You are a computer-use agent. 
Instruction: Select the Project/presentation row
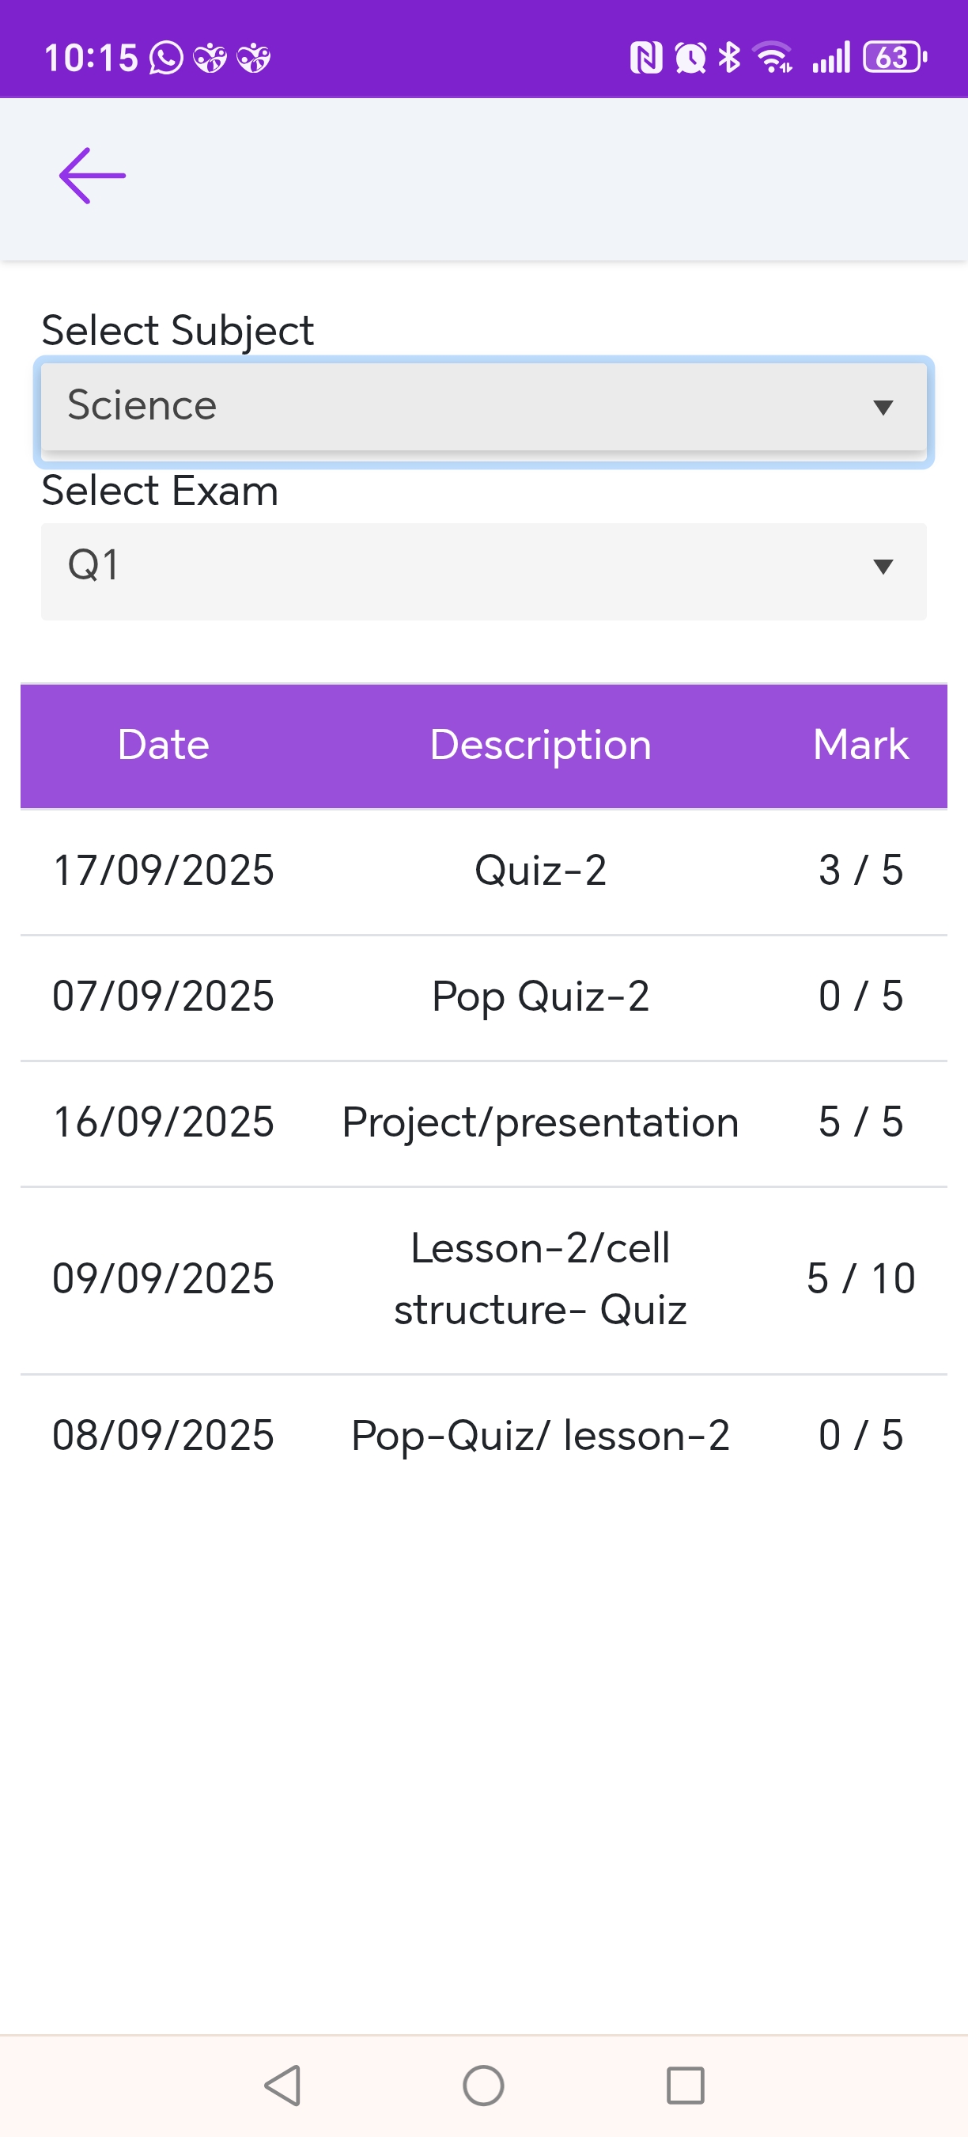point(540,1122)
